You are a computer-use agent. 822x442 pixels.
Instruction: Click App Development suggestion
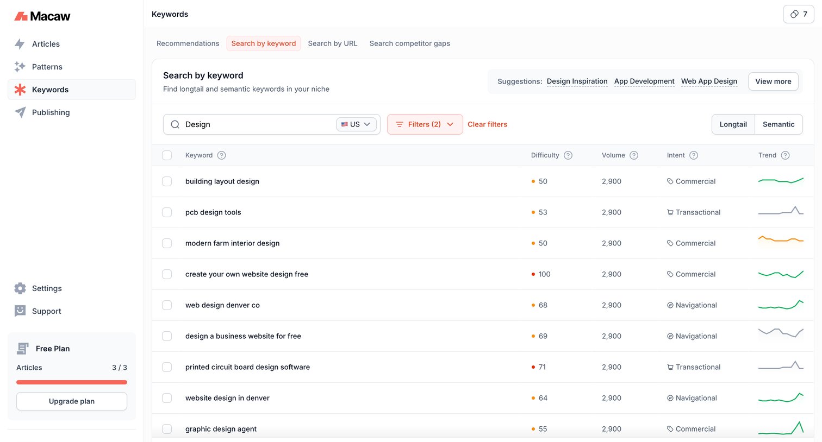[x=644, y=81]
